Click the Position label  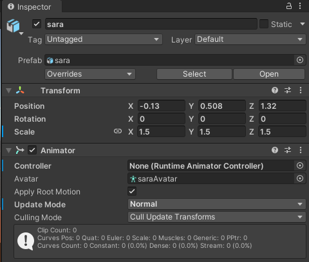[x=30, y=106]
